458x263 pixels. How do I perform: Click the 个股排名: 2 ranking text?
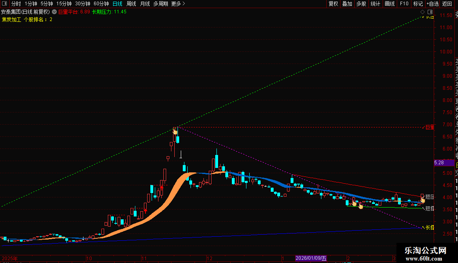click(x=38, y=19)
